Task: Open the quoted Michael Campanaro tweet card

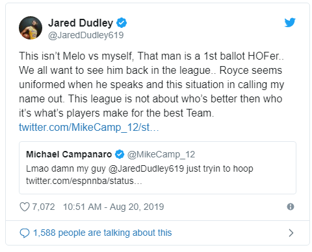Action: tap(157, 168)
